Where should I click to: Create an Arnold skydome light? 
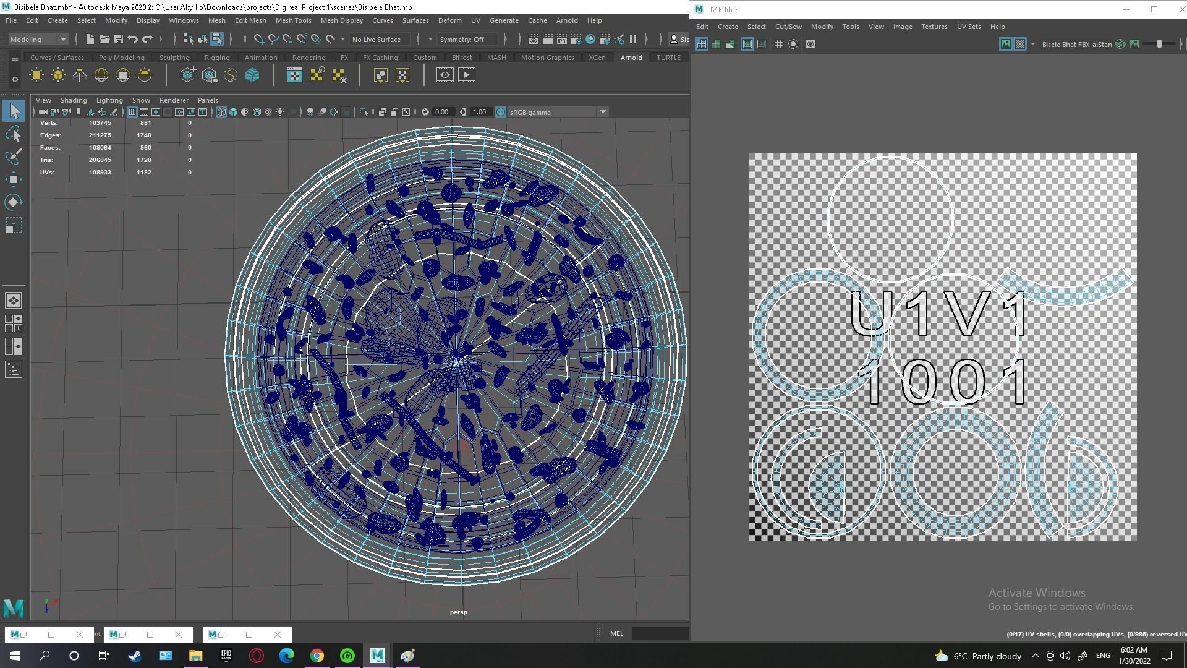click(101, 75)
